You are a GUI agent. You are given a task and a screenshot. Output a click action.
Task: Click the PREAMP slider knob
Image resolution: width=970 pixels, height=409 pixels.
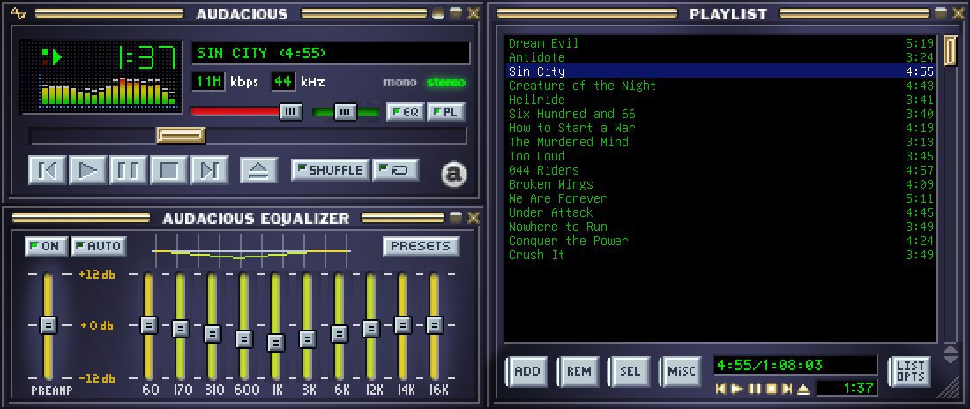coord(48,325)
